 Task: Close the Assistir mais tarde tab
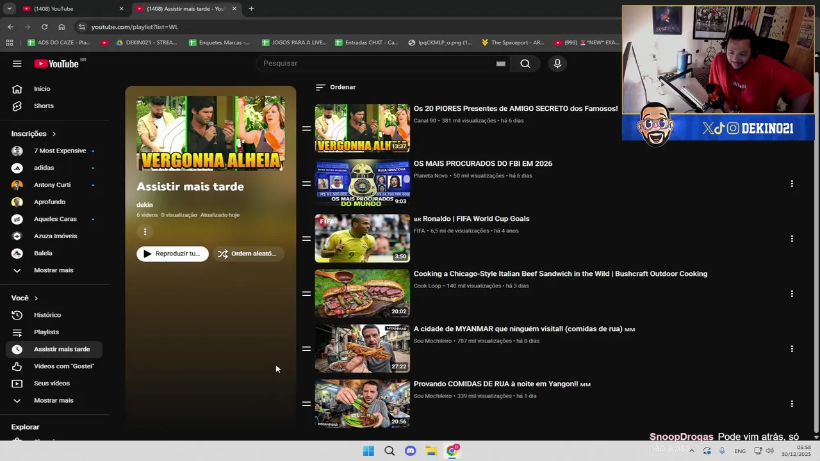234,8
